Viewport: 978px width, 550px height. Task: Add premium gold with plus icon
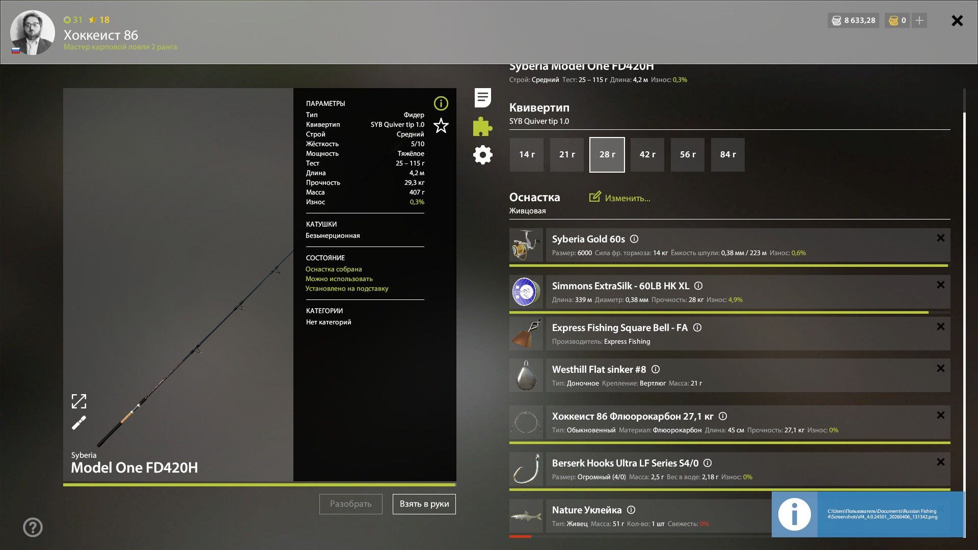pos(919,20)
